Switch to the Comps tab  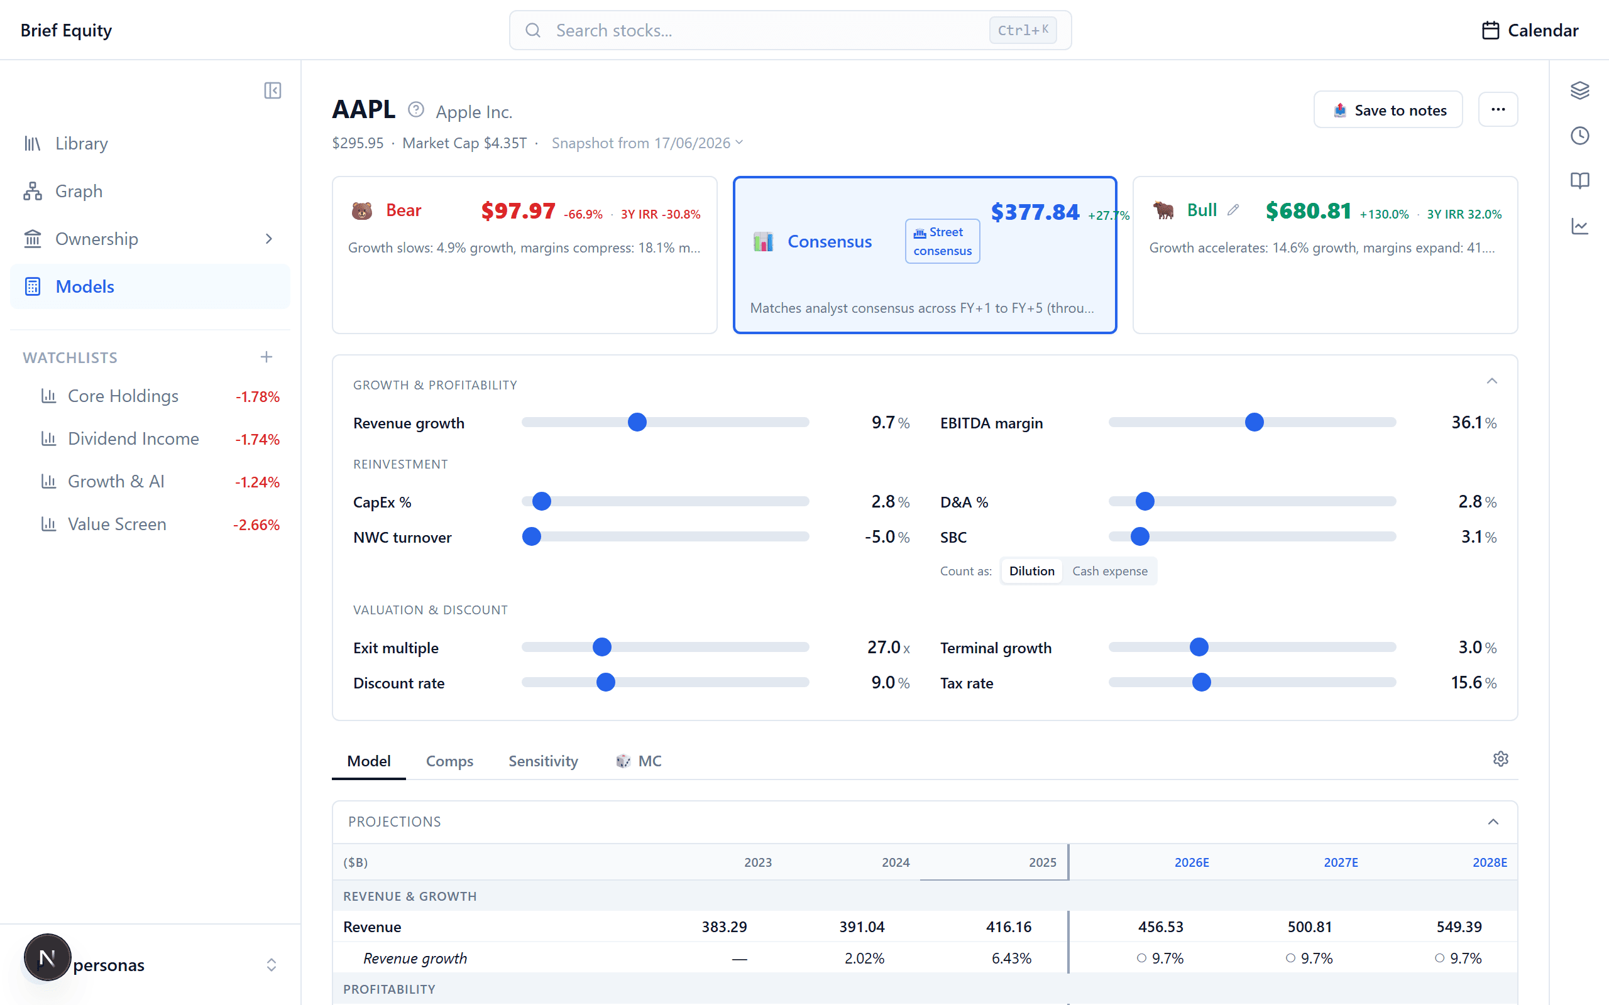(449, 761)
